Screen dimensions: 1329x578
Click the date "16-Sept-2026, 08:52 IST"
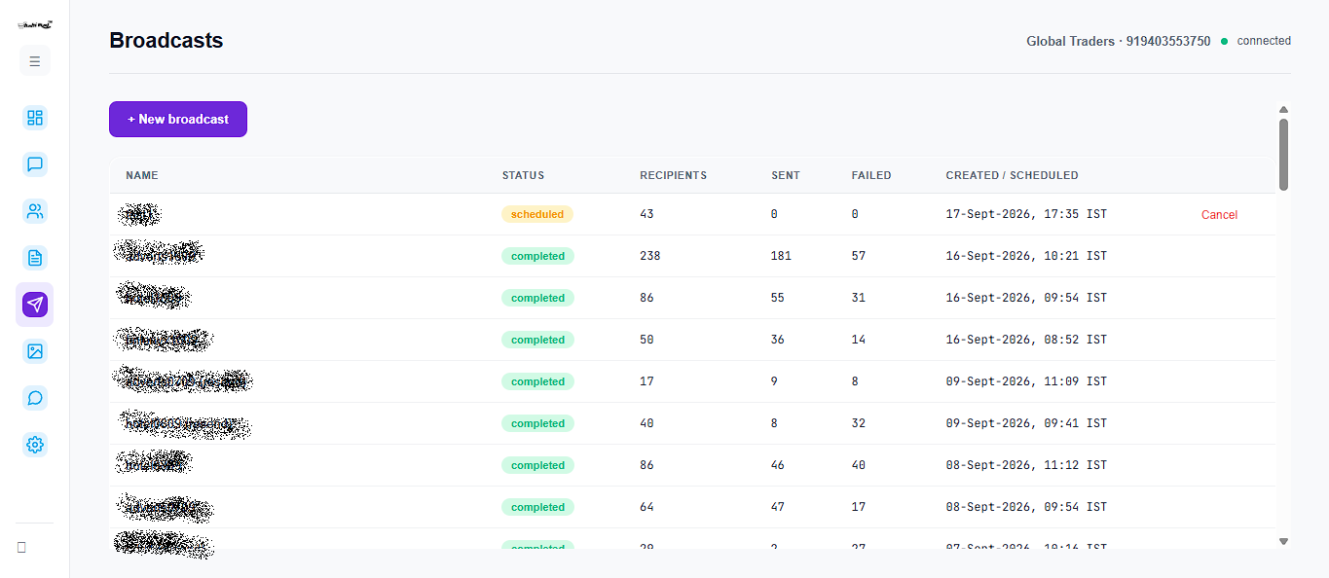[x=1026, y=340]
